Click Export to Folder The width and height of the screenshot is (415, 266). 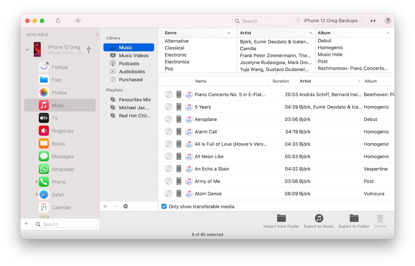[x=354, y=221]
